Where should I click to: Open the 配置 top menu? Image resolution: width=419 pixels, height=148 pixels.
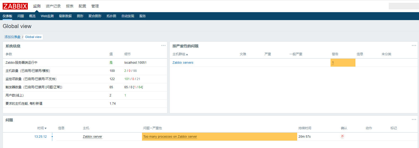[x=82, y=6]
